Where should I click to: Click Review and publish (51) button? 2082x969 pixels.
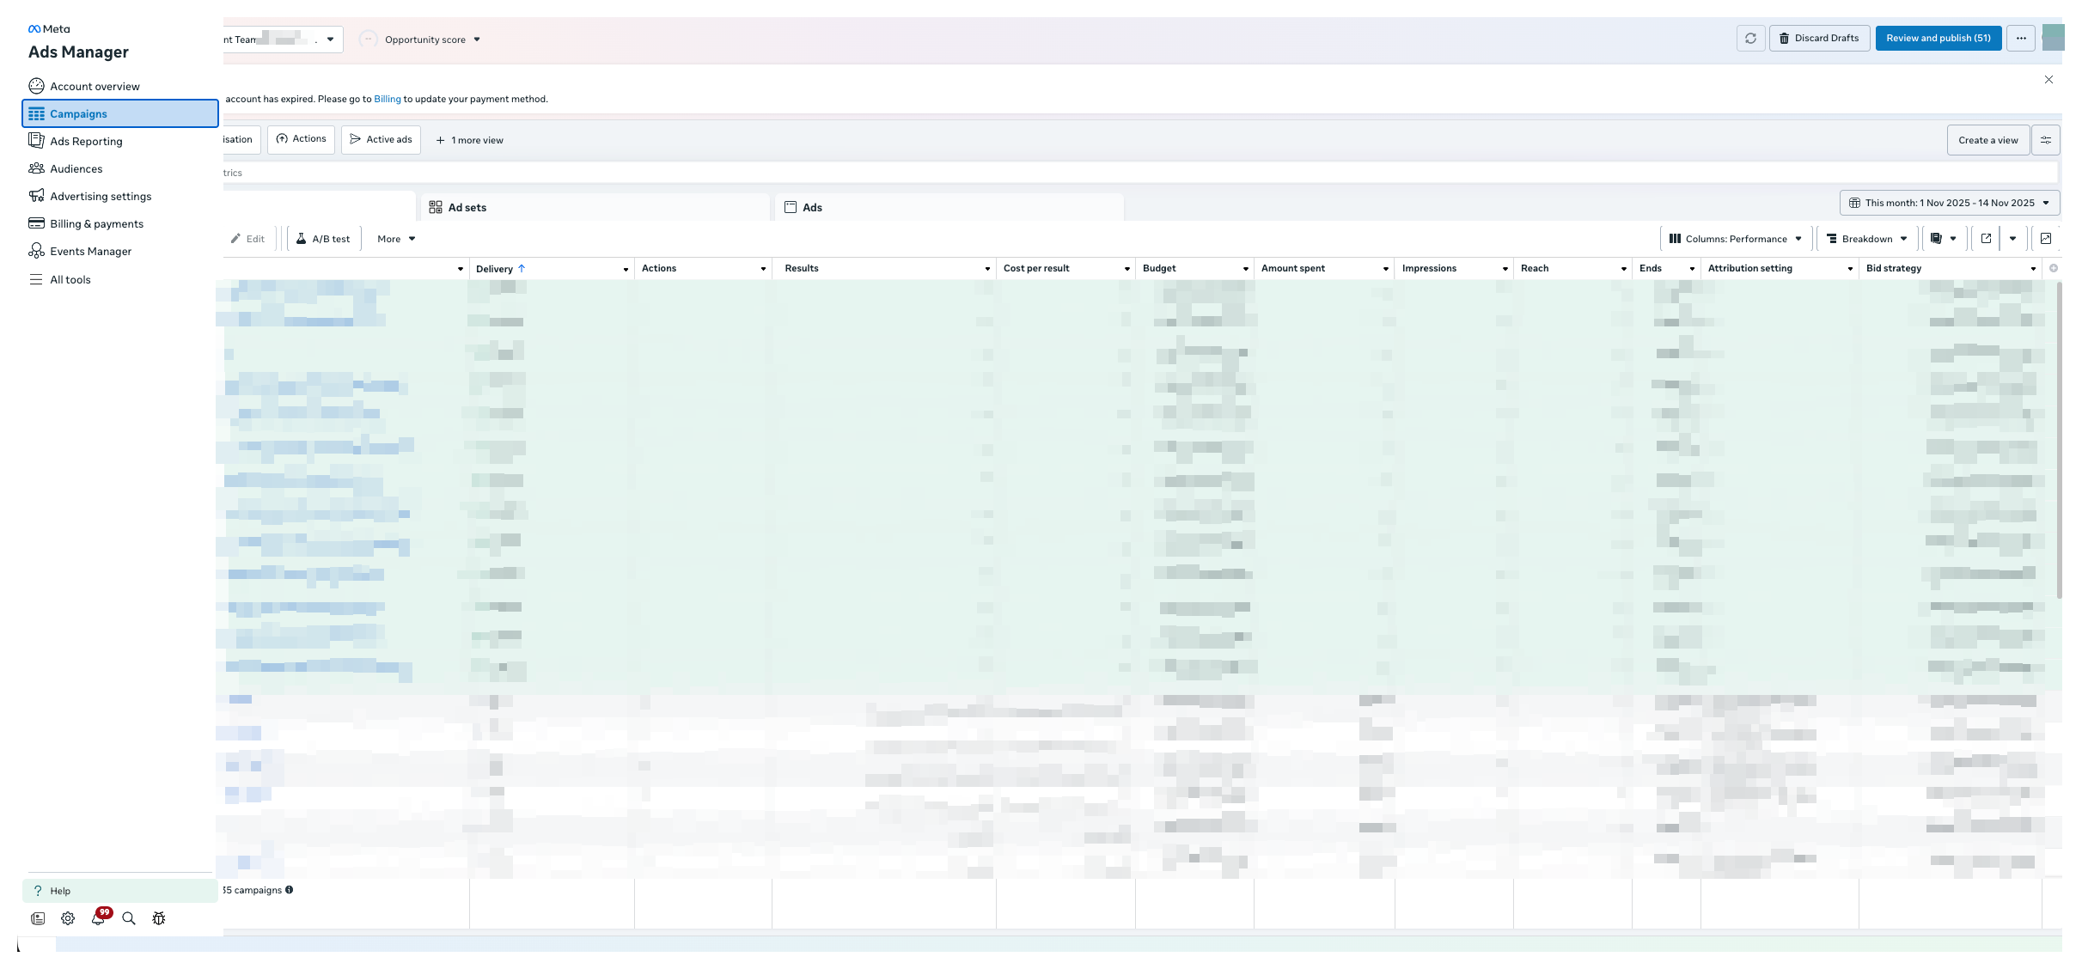coord(1938,39)
